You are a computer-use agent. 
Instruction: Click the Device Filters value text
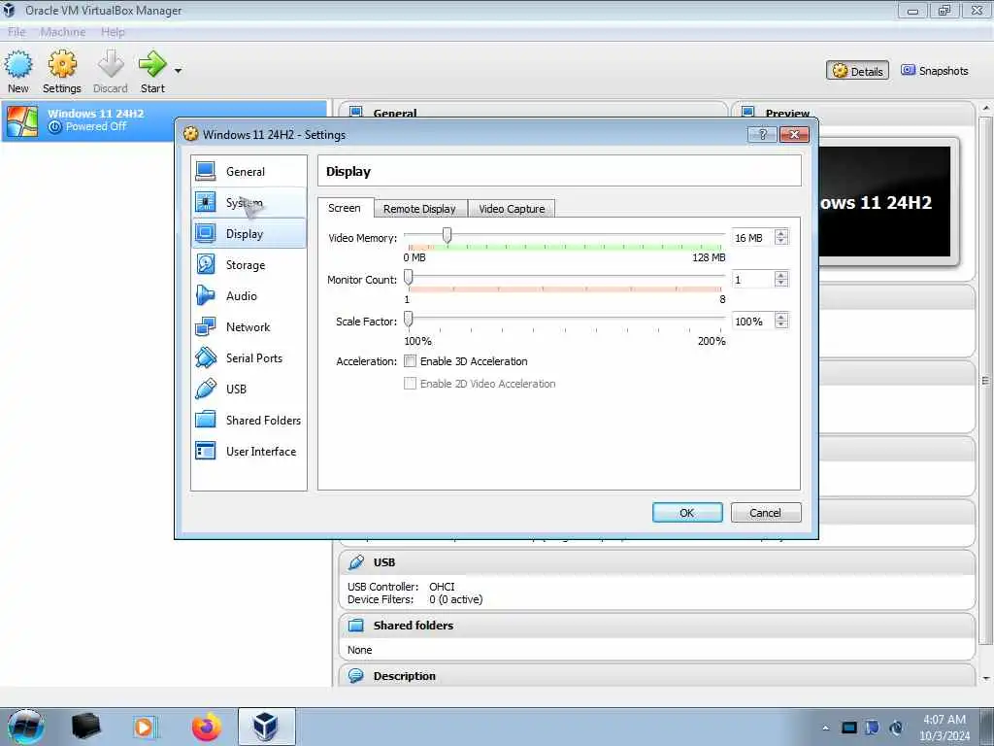[456, 599]
